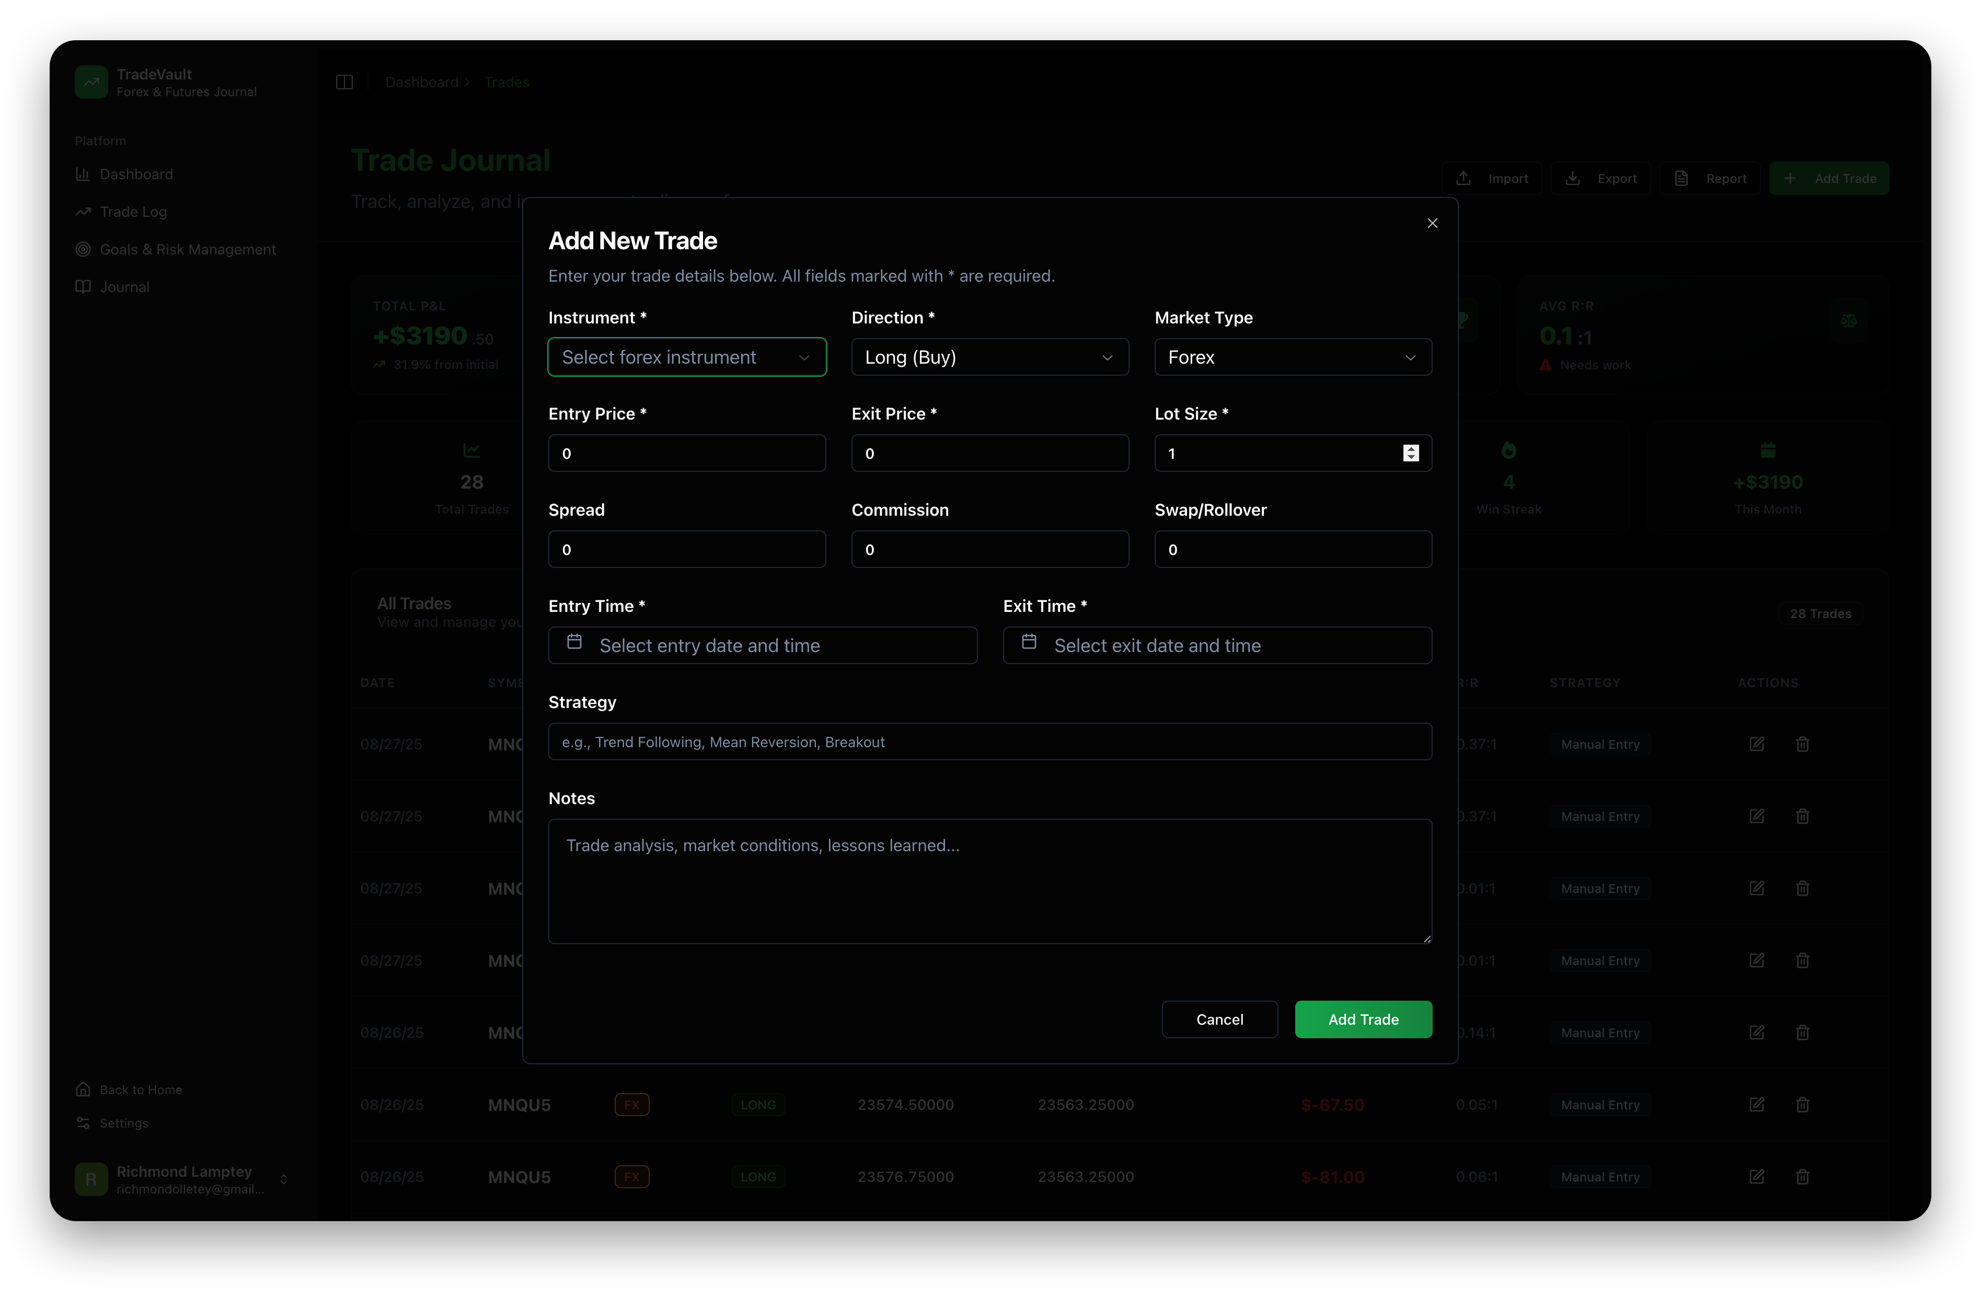Image resolution: width=1981 pixels, height=1299 pixels.
Task: Expand the Direction Long (Buy) dropdown
Action: tap(989, 357)
